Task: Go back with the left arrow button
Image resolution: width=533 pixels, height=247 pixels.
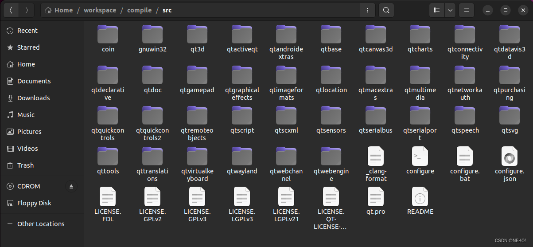Action: pos(11,10)
